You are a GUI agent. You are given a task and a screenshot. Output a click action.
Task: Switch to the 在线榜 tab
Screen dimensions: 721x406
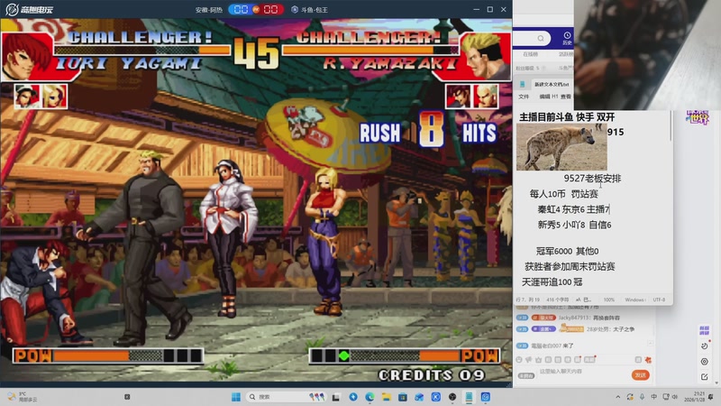pos(530,54)
